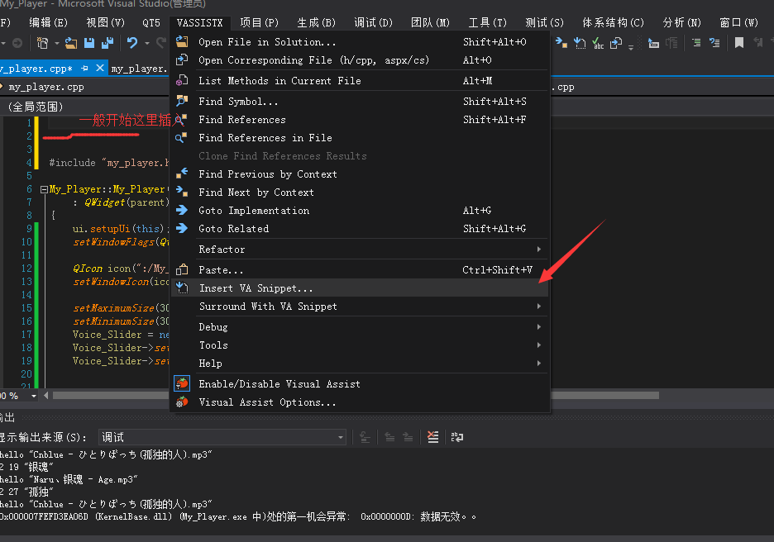Toggle Enable/Disable Visual Assist
Viewport: 774px width, 542px height.
[360, 383]
